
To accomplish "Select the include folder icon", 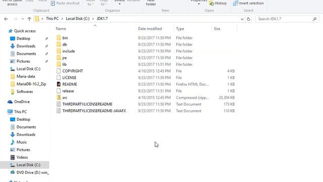I will tap(59, 51).
